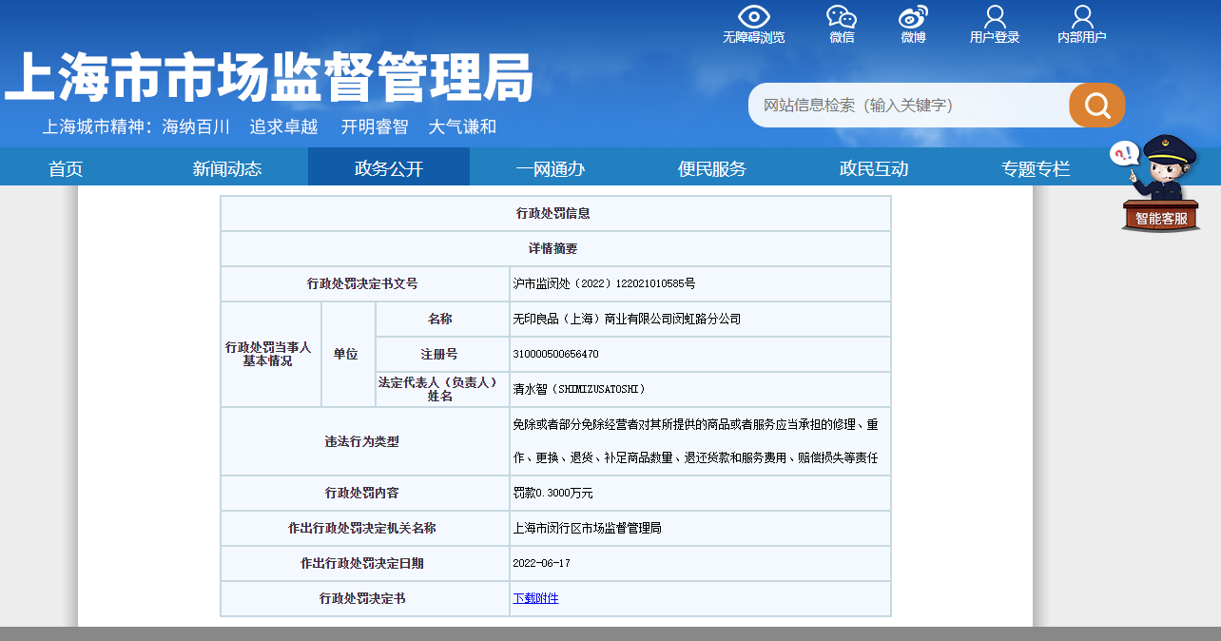This screenshot has height=641, width=1221.
Task: Click into the 网站信息检索 search field
Action: click(909, 105)
